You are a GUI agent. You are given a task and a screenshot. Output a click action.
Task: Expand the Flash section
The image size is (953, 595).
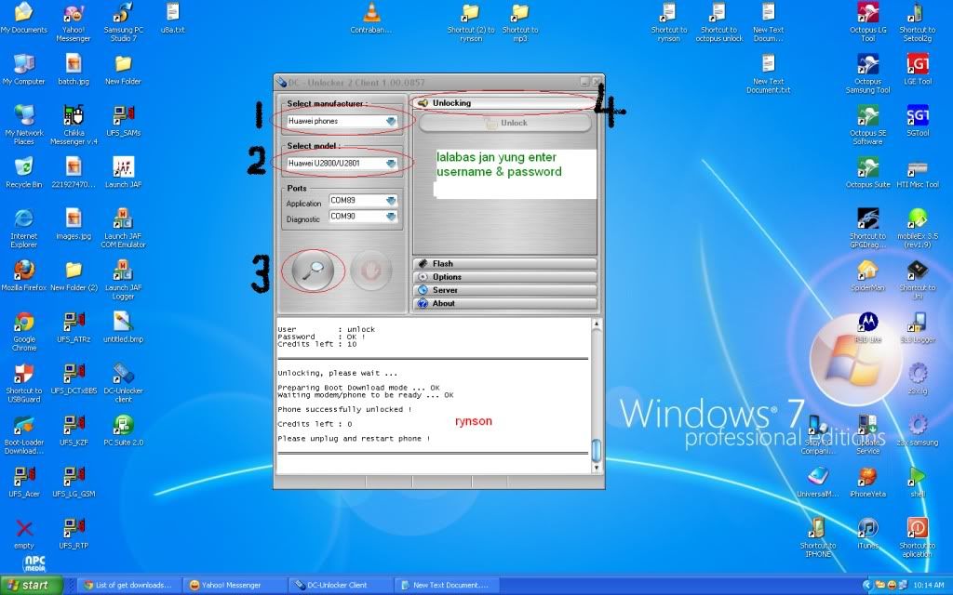tap(504, 263)
